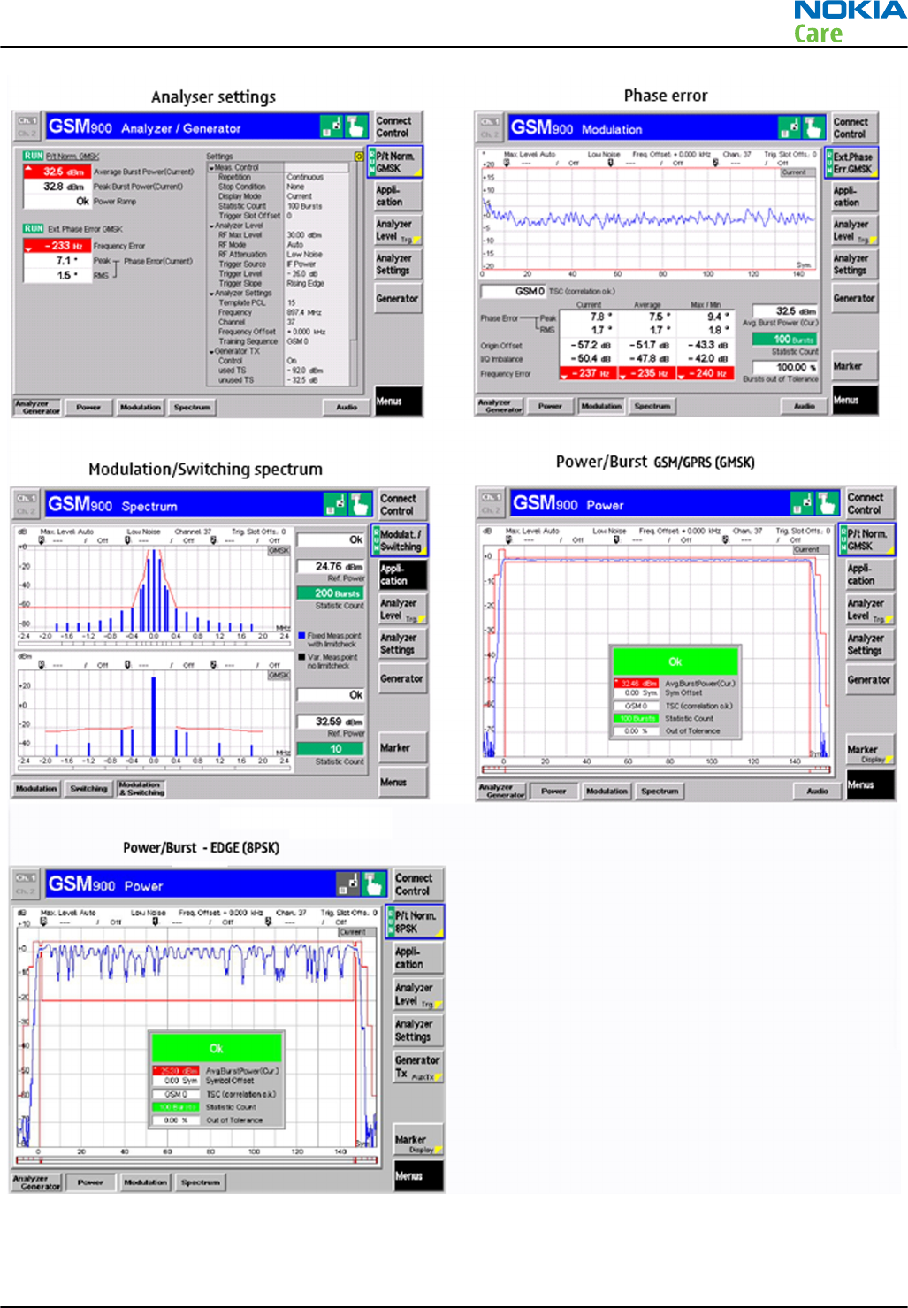Toggle P/t Norm. 8PSK softkey in EDGE Power window
The height and width of the screenshot is (1308, 908).
tap(415, 922)
